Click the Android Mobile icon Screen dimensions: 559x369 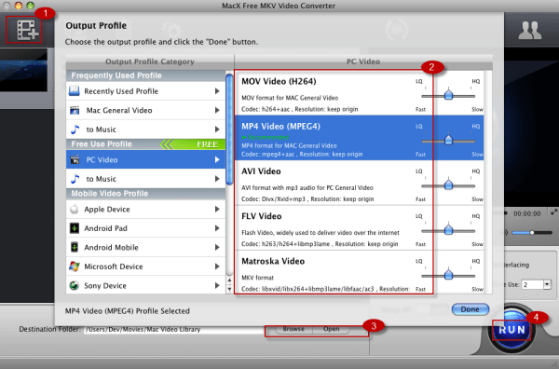coord(75,247)
